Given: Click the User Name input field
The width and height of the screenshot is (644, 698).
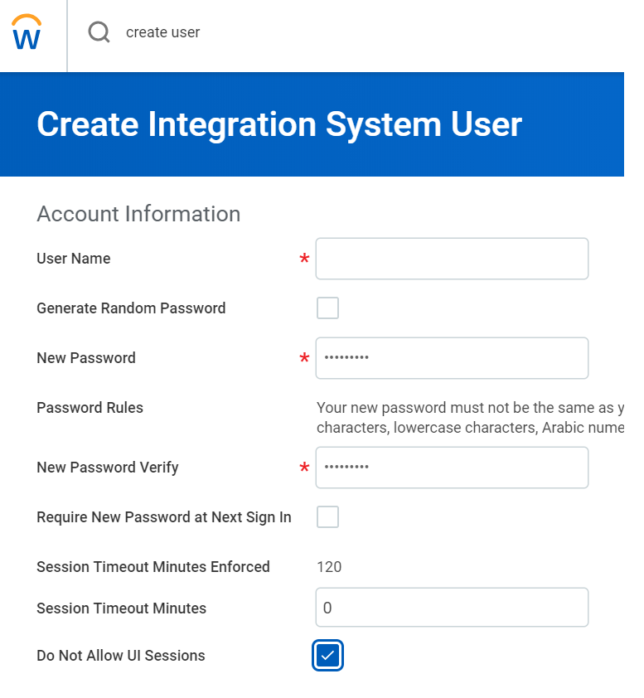Looking at the screenshot, I should coord(452,258).
